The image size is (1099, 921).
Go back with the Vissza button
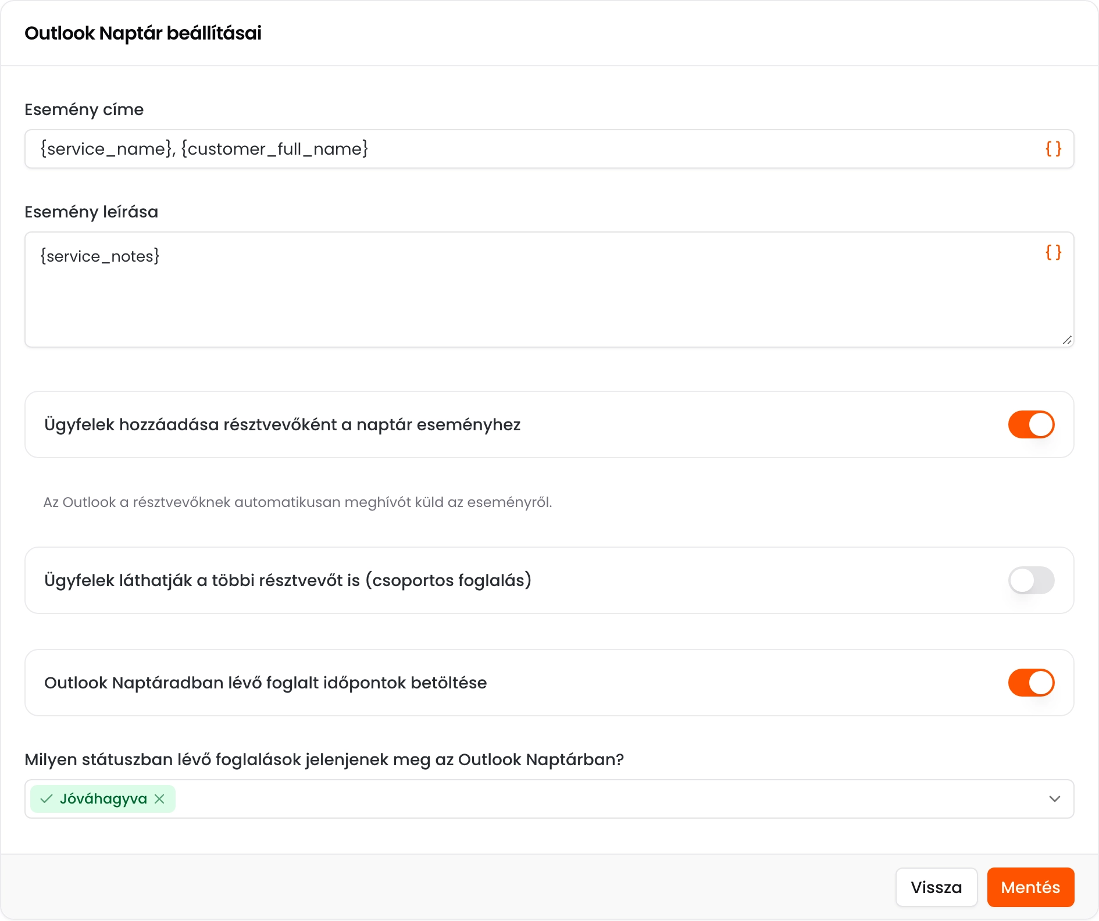point(936,887)
